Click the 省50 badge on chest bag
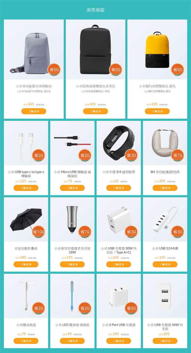Image resolution: width=191 pixels, height=353 pixels. click(x=54, y=70)
